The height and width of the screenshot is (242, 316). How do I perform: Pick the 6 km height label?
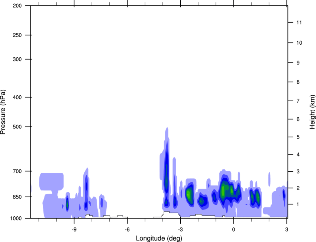pyautogui.click(x=298, y=119)
